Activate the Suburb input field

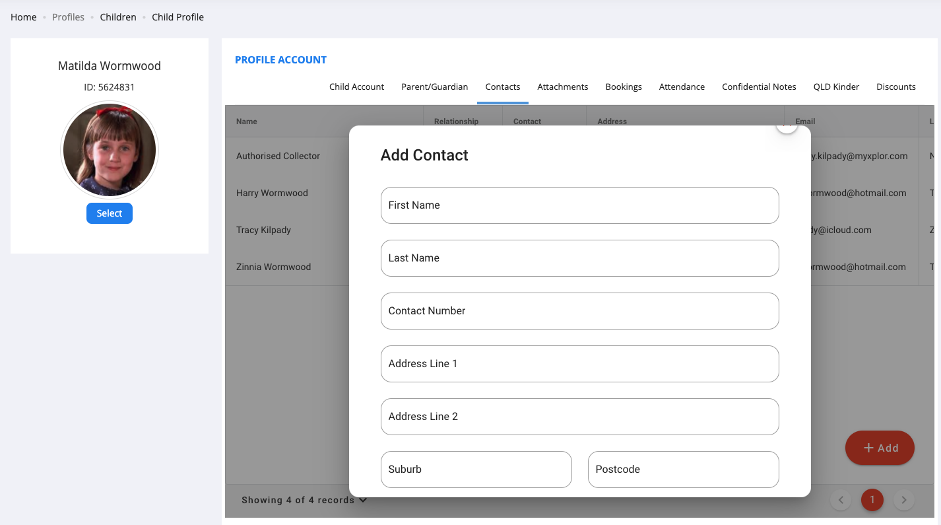pyautogui.click(x=476, y=470)
